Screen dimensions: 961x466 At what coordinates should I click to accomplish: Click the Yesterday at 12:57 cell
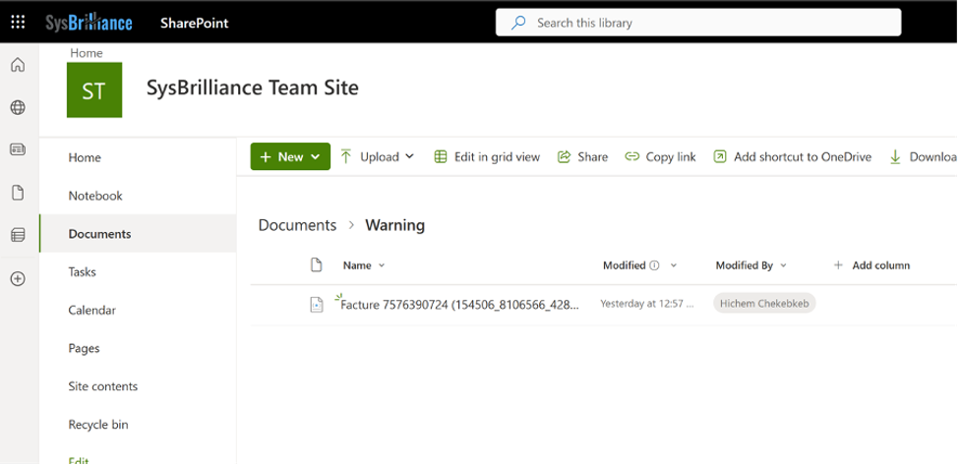(647, 304)
